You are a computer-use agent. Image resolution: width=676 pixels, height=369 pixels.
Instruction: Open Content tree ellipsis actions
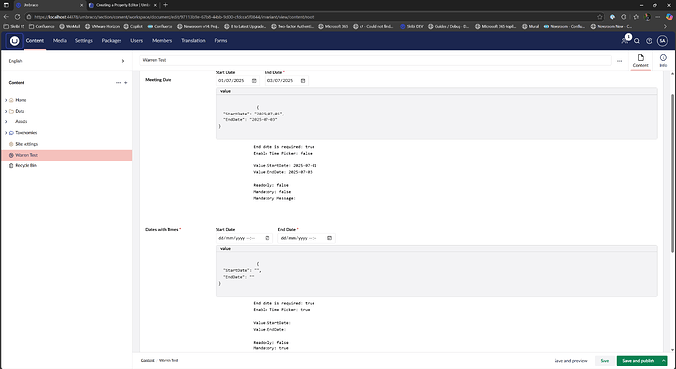118,82
